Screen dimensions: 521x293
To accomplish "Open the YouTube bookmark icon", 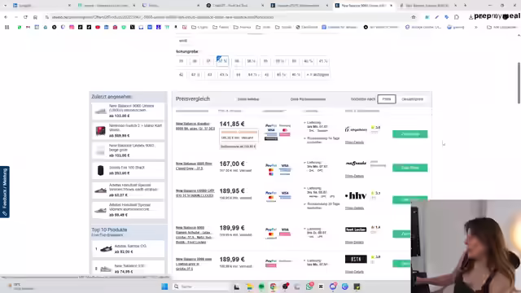I will tap(98, 27).
